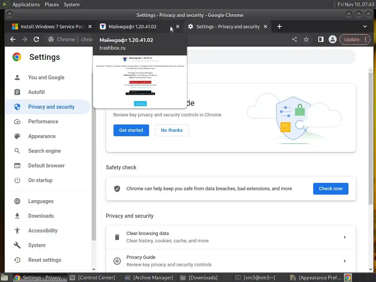
Task: Open the Privacy Guide row
Action: click(231, 261)
